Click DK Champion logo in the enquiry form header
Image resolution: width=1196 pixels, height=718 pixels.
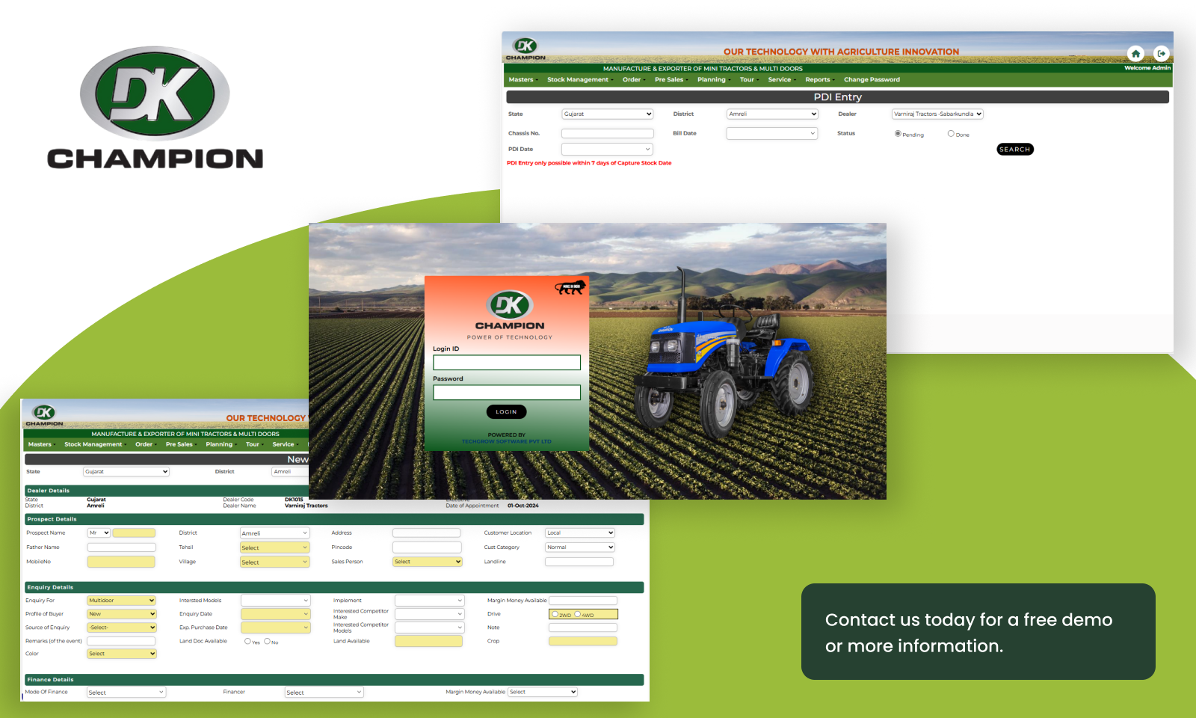click(x=45, y=415)
